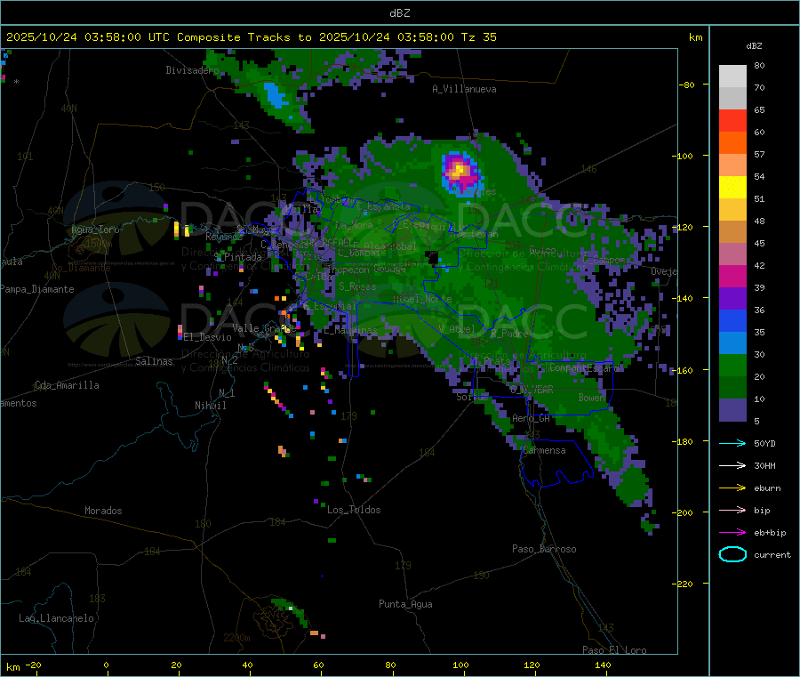Click the 'Nihuil' map label
Viewport: 800px width, 677px height.
click(211, 406)
